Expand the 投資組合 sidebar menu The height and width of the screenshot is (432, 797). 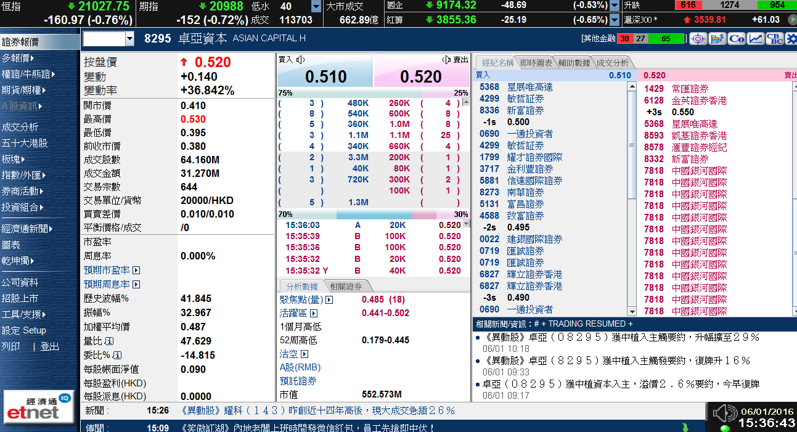coord(22,207)
